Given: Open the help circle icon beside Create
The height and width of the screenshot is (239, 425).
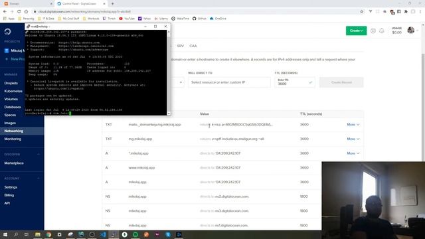Looking at the screenshot, I should tap(373, 31).
